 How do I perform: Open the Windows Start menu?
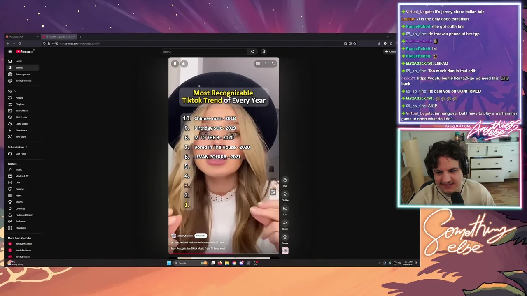(x=169, y=263)
